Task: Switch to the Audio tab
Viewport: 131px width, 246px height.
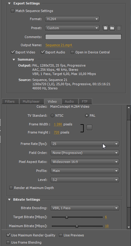Action: click(69, 101)
